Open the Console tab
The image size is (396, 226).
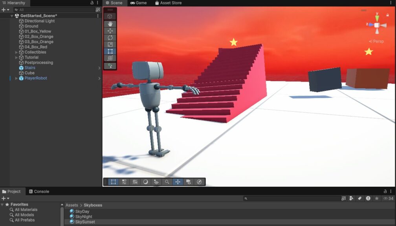39,191
